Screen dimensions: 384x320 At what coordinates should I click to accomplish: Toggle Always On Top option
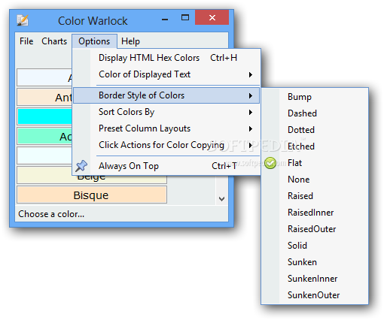click(x=166, y=166)
